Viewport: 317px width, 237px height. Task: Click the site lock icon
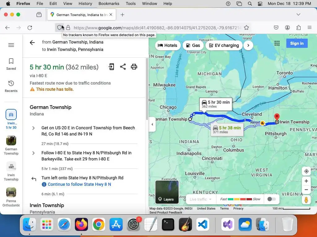pos(68,27)
